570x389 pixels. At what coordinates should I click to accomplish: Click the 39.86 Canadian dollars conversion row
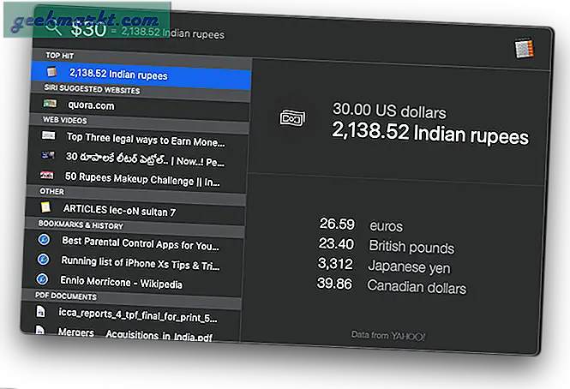pyautogui.click(x=390, y=285)
